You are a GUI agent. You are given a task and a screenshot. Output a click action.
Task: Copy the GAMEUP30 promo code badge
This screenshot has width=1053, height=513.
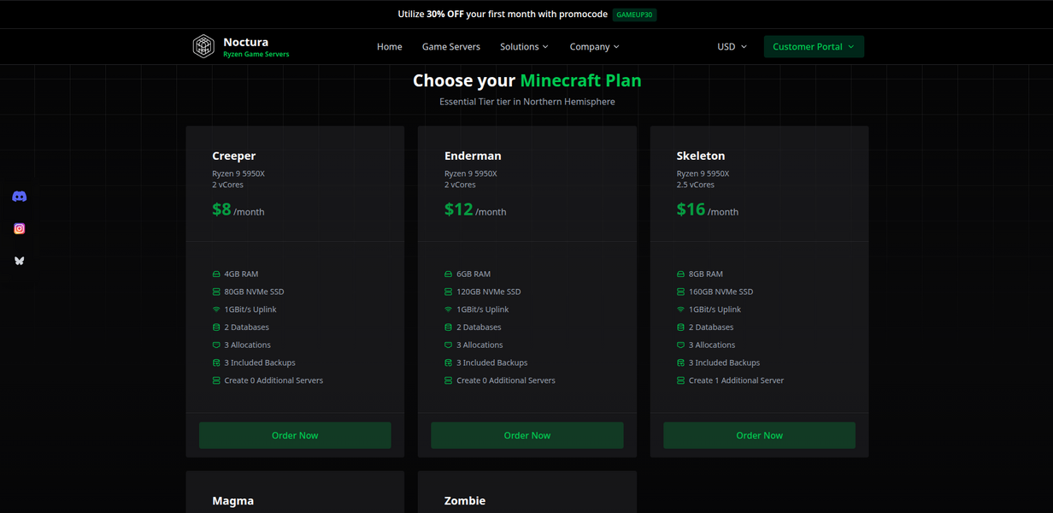[634, 15]
